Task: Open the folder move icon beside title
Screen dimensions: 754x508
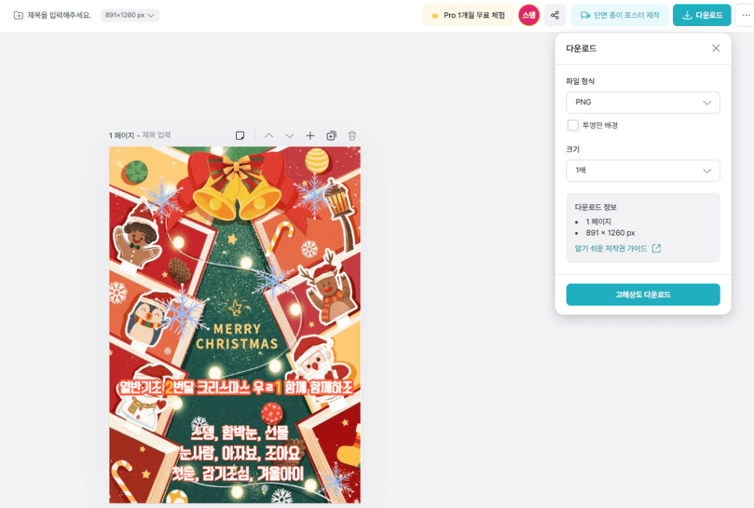Action: coord(18,15)
